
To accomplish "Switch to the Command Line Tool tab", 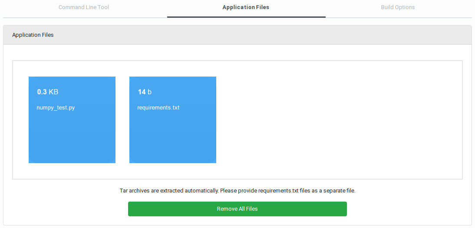I will (84, 7).
